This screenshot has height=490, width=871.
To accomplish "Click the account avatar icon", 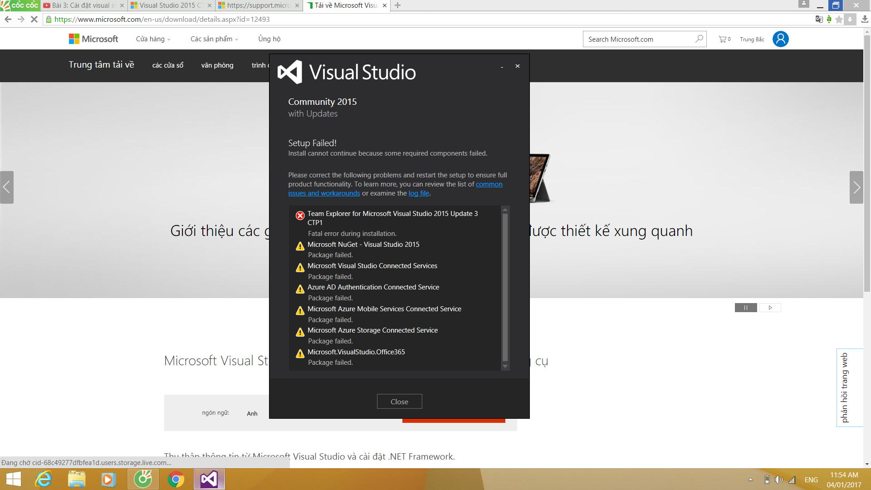I will click(x=780, y=39).
